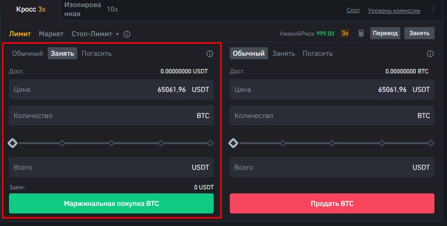
Task: Click info icon next to Стоп-Лимит
Action: pyautogui.click(x=127, y=34)
